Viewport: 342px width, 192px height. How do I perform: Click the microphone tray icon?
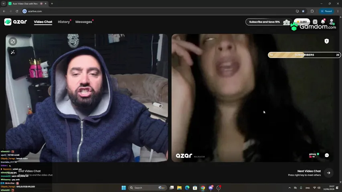tap(301, 188)
